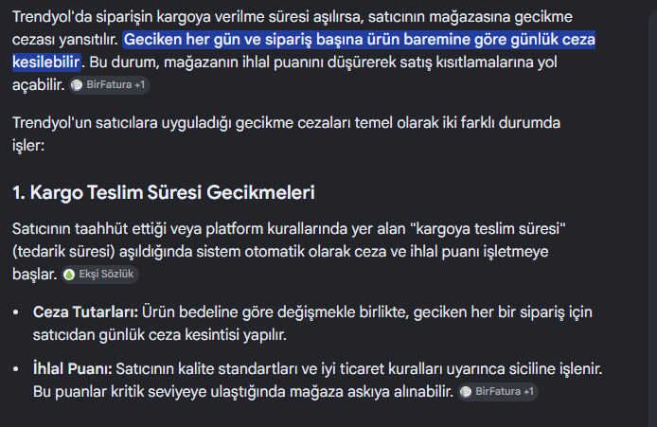The height and width of the screenshot is (427, 657).
Task: Click the paragraph beginning "Satıcının taahhüt ettiği"
Action: coord(289,252)
